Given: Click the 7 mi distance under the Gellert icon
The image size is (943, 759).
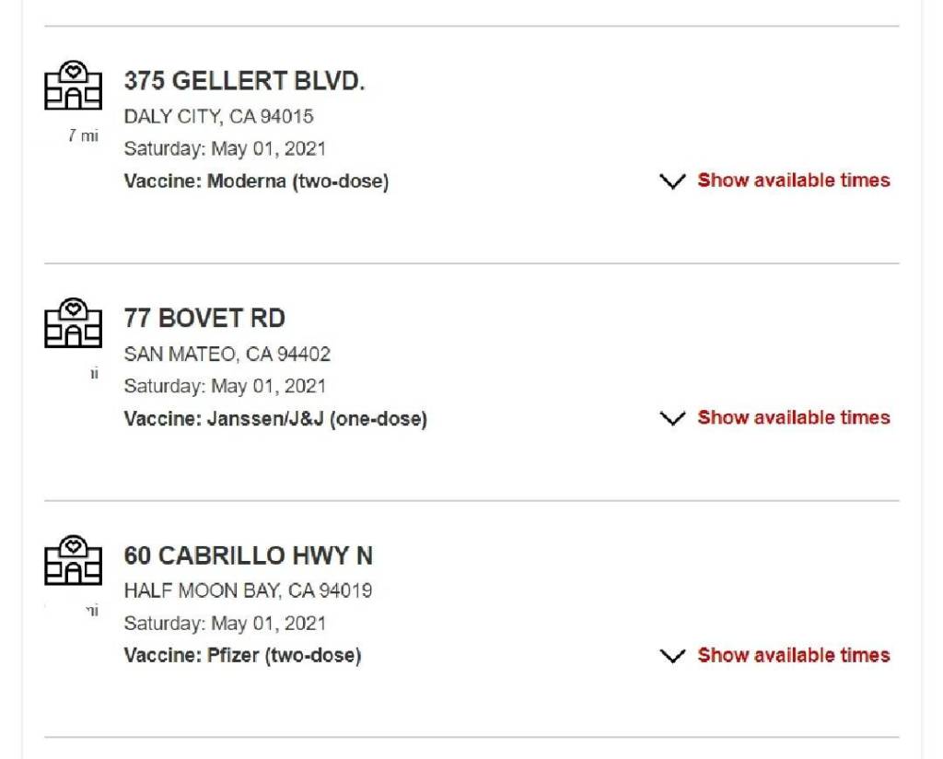Looking at the screenshot, I should point(83,135).
